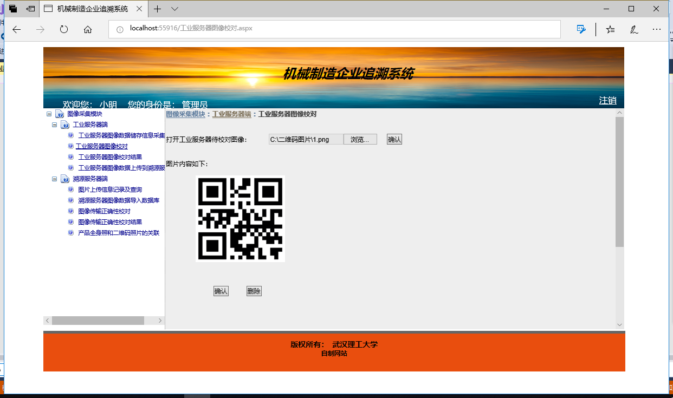Collapse the 溯源服务器端 tree node
Screen dimensions: 673x398
click(54, 179)
